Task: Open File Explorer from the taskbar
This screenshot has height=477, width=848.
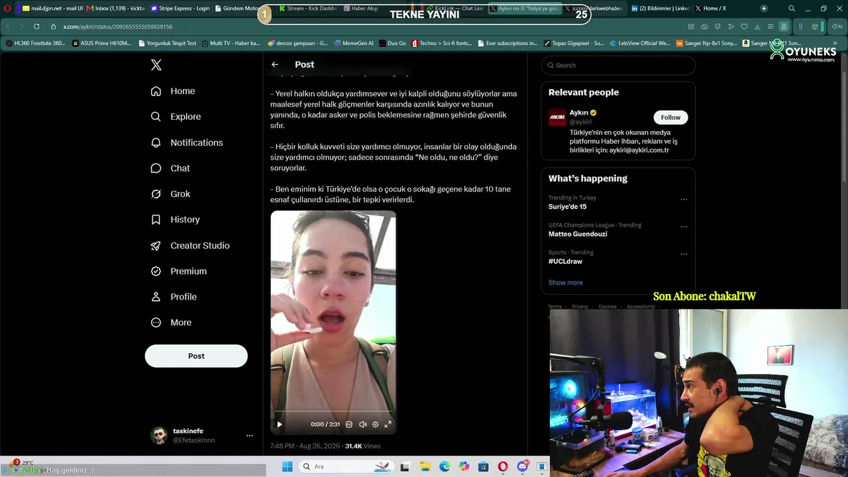Action: [425, 466]
